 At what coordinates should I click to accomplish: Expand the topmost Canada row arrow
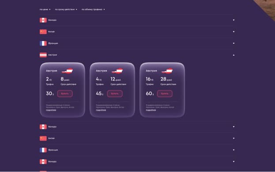tap(234, 20)
